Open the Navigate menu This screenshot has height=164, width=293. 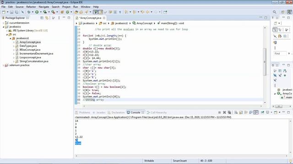pos(44,7)
